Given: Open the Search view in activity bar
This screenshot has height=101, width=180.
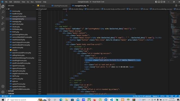Looking at the screenshot, I should pyautogui.click(x=3, y=12).
